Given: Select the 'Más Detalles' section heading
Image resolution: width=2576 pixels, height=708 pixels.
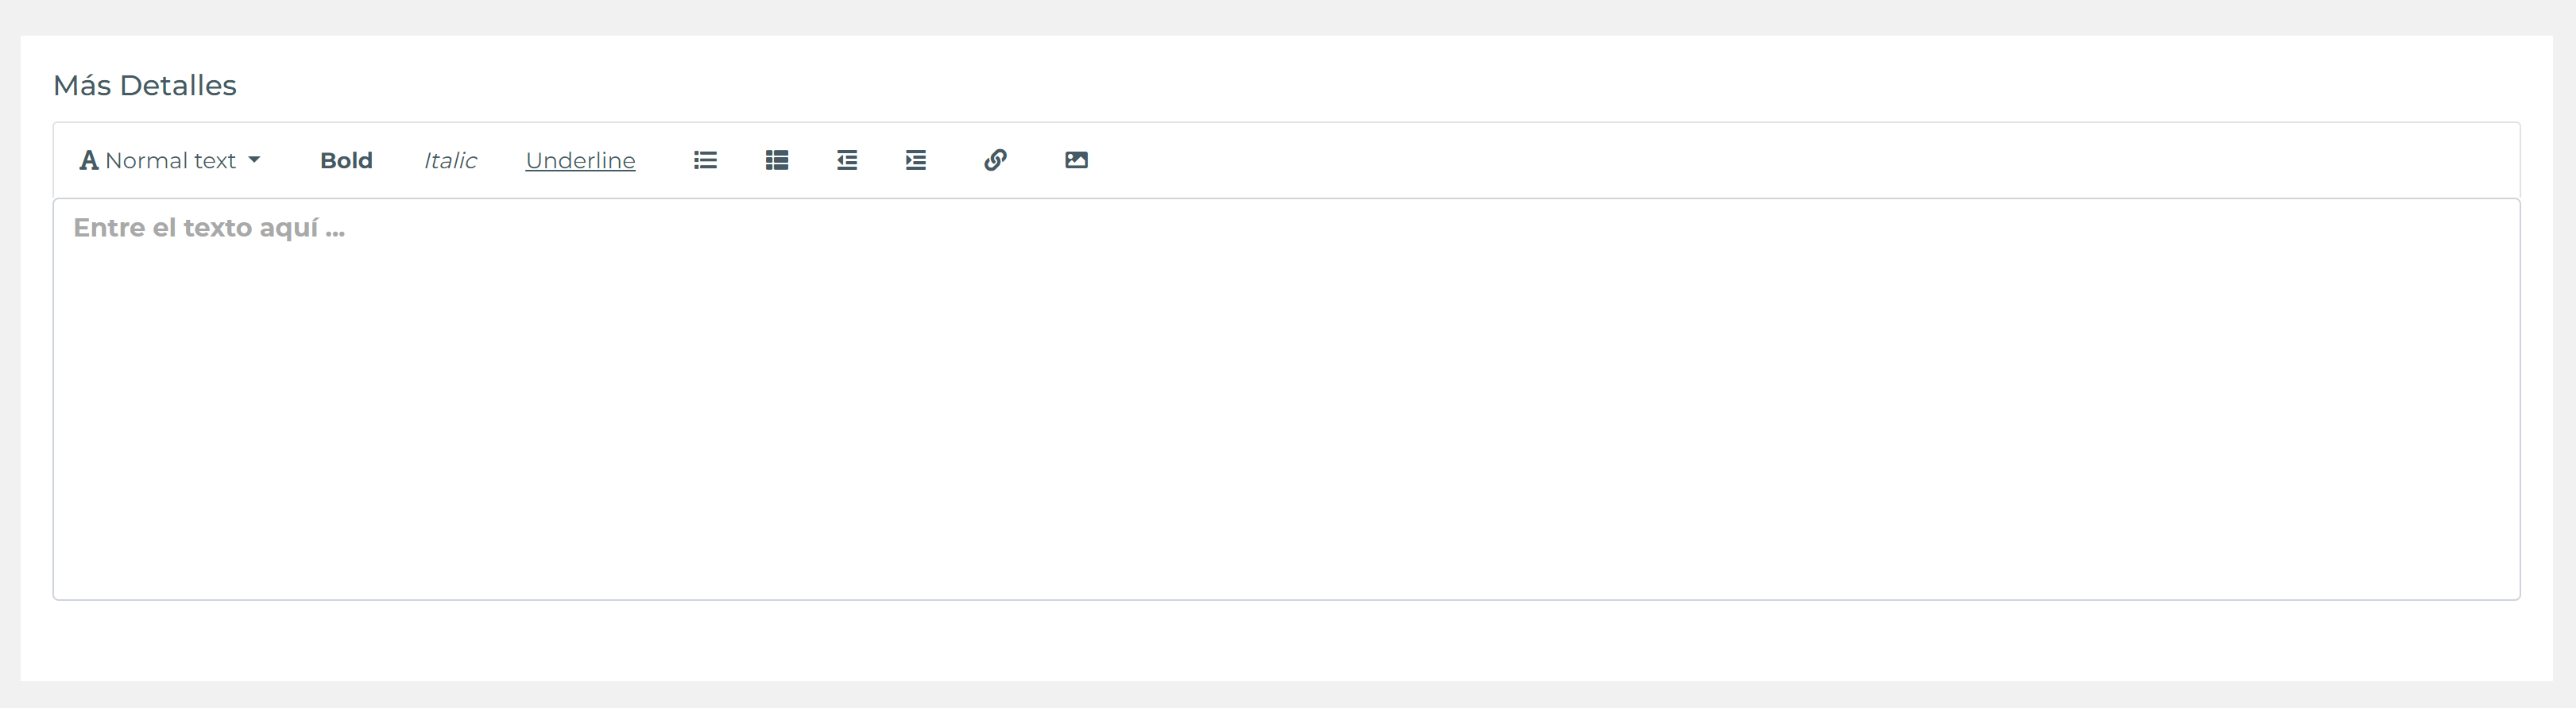Looking at the screenshot, I should (145, 86).
